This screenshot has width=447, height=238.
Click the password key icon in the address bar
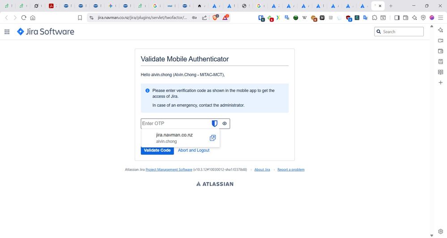pyautogui.click(x=195, y=18)
